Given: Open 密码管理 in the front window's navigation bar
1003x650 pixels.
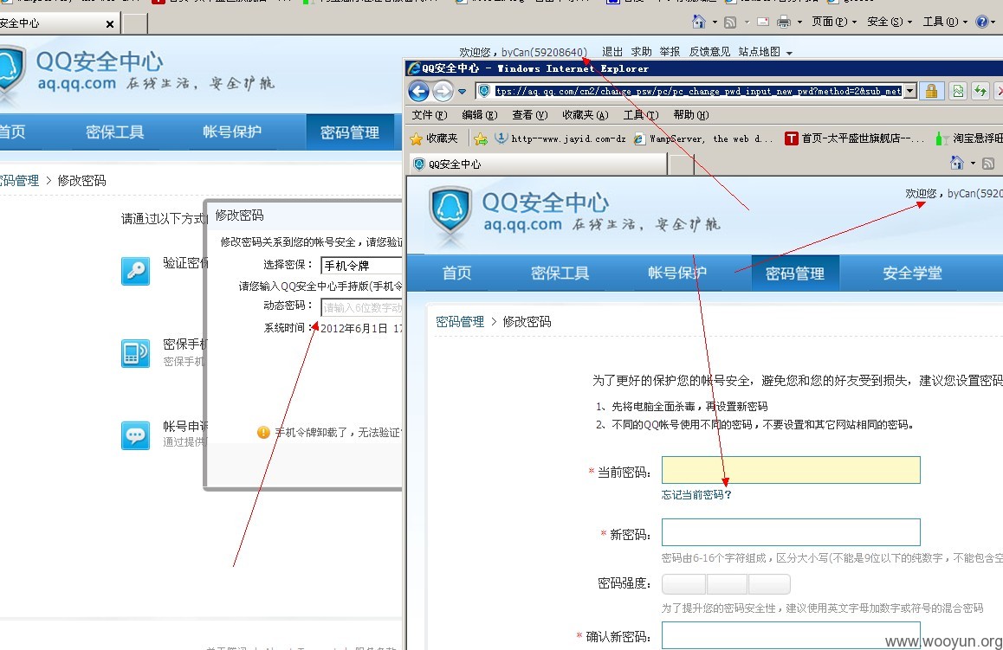Looking at the screenshot, I should 795,274.
